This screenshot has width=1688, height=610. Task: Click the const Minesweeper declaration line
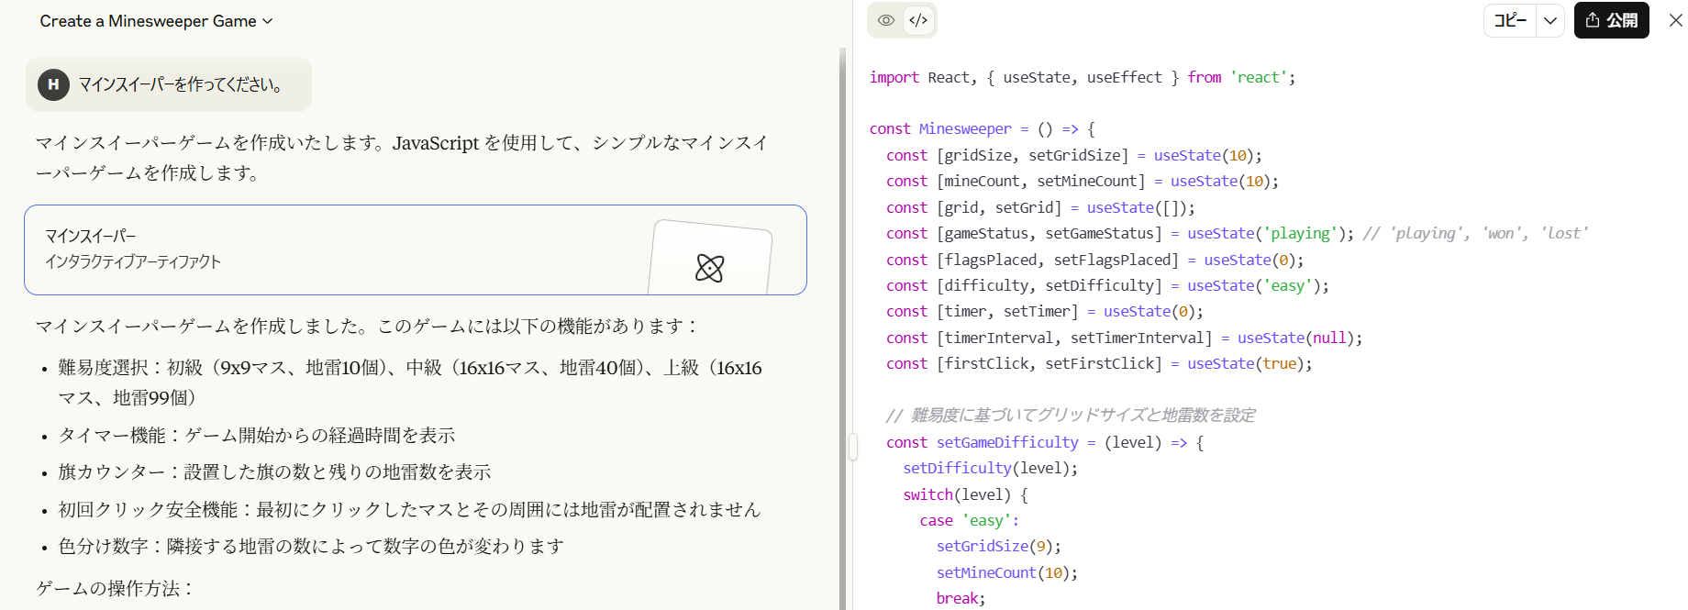[982, 129]
